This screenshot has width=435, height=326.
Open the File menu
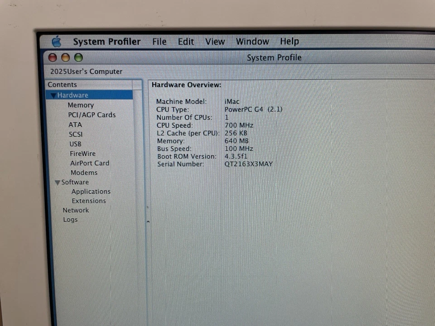pos(159,41)
